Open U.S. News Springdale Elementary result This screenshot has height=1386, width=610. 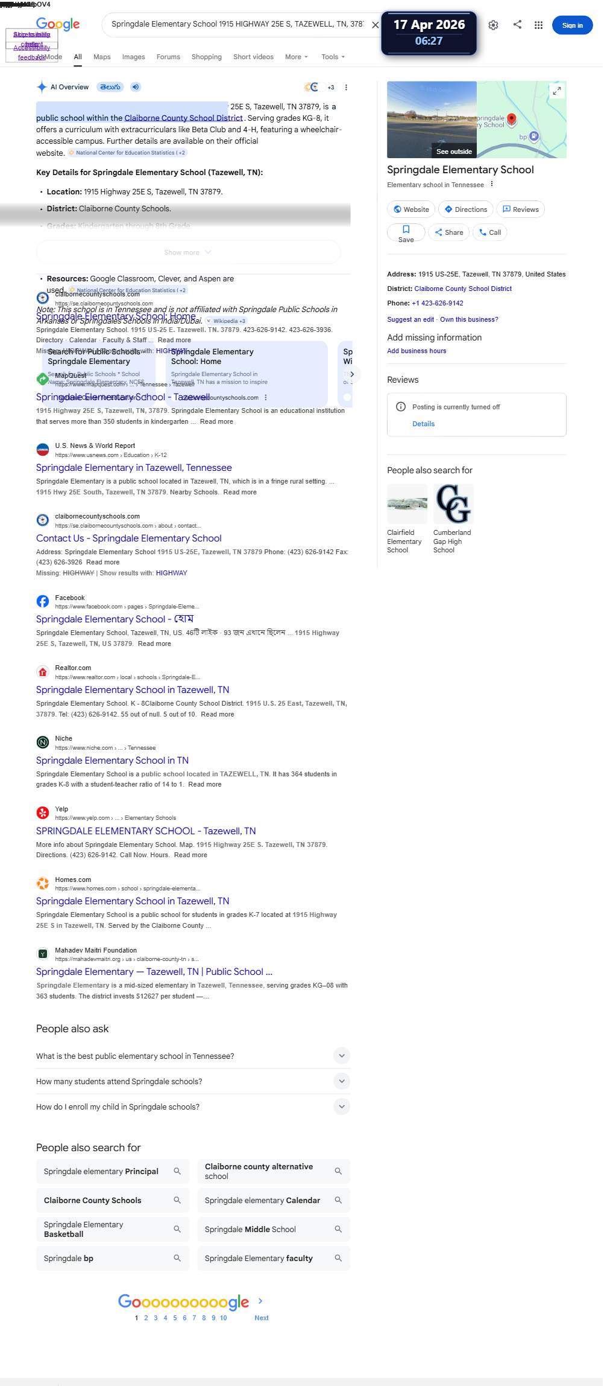click(x=134, y=468)
